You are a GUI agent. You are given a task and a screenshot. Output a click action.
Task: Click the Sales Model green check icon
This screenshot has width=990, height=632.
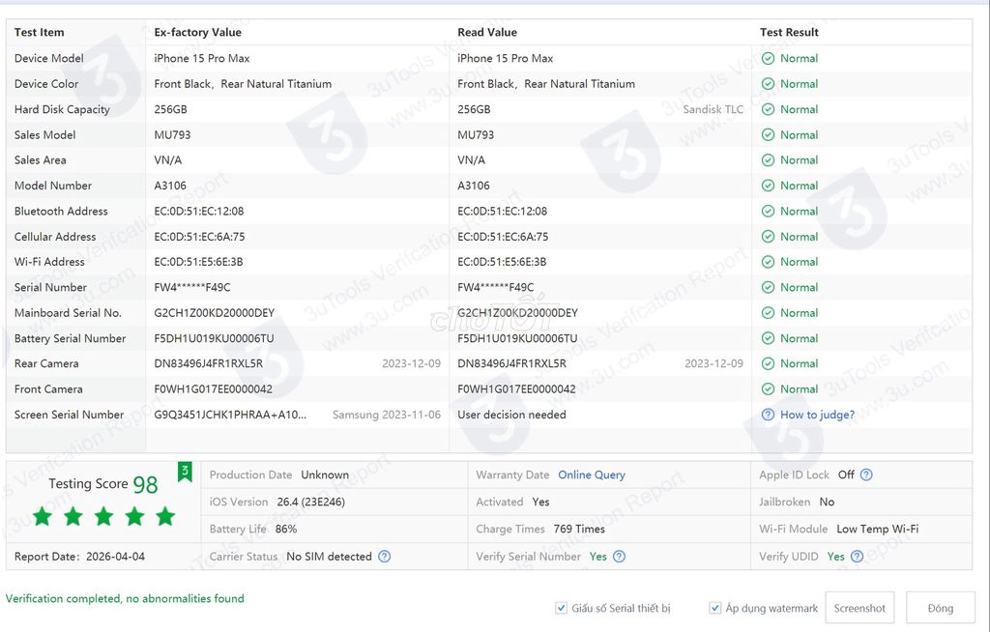tap(768, 135)
